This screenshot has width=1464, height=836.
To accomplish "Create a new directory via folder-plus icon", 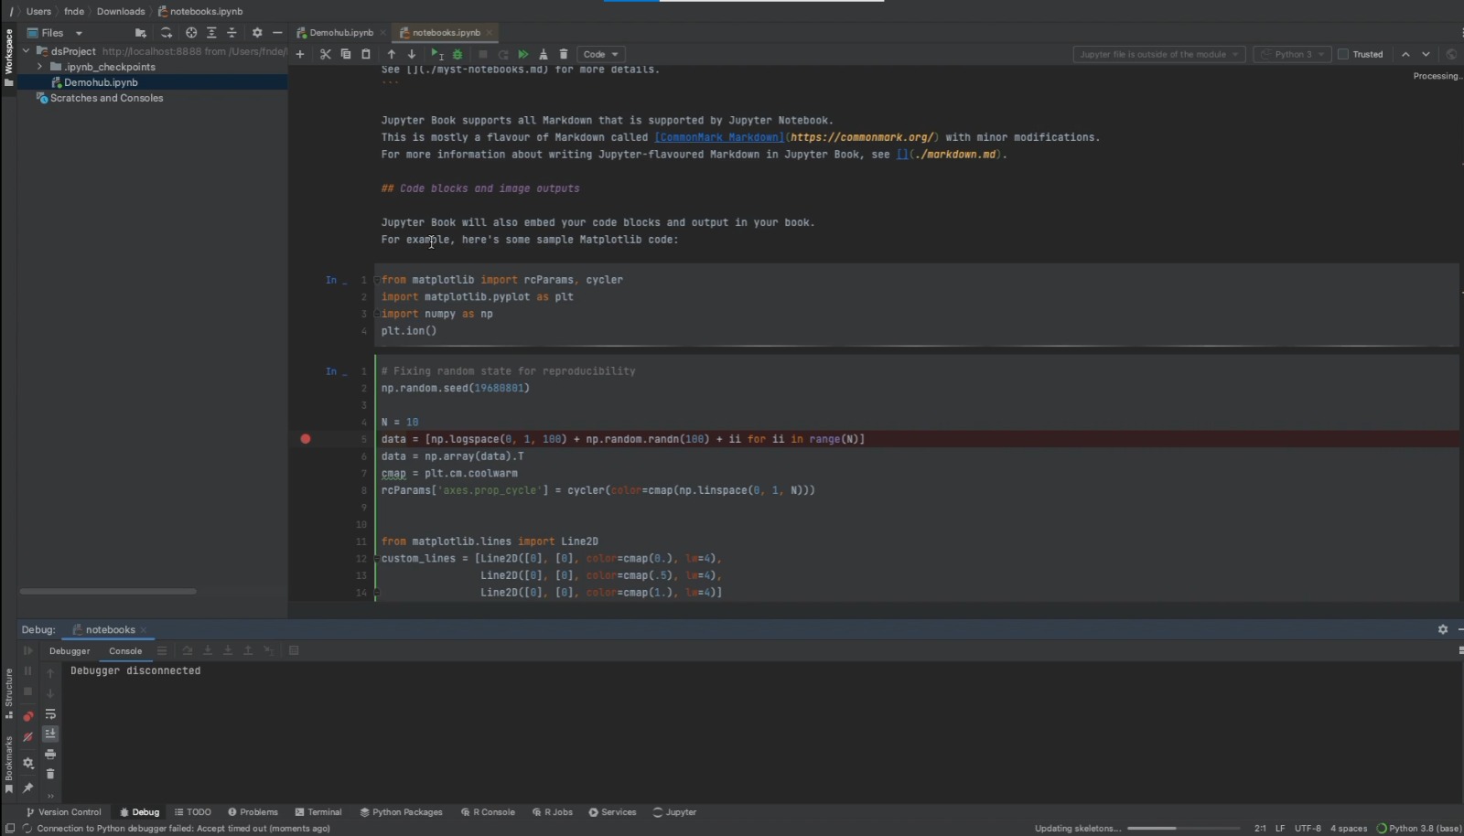I will point(141,33).
